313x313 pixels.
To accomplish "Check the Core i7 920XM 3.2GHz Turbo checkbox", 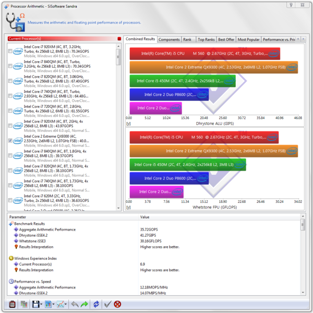I will point(10,51).
